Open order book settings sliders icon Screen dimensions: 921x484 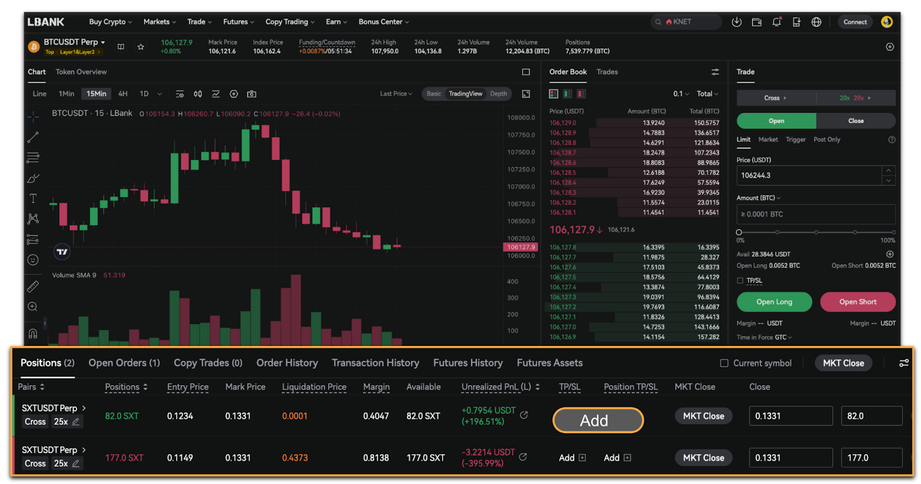point(715,72)
